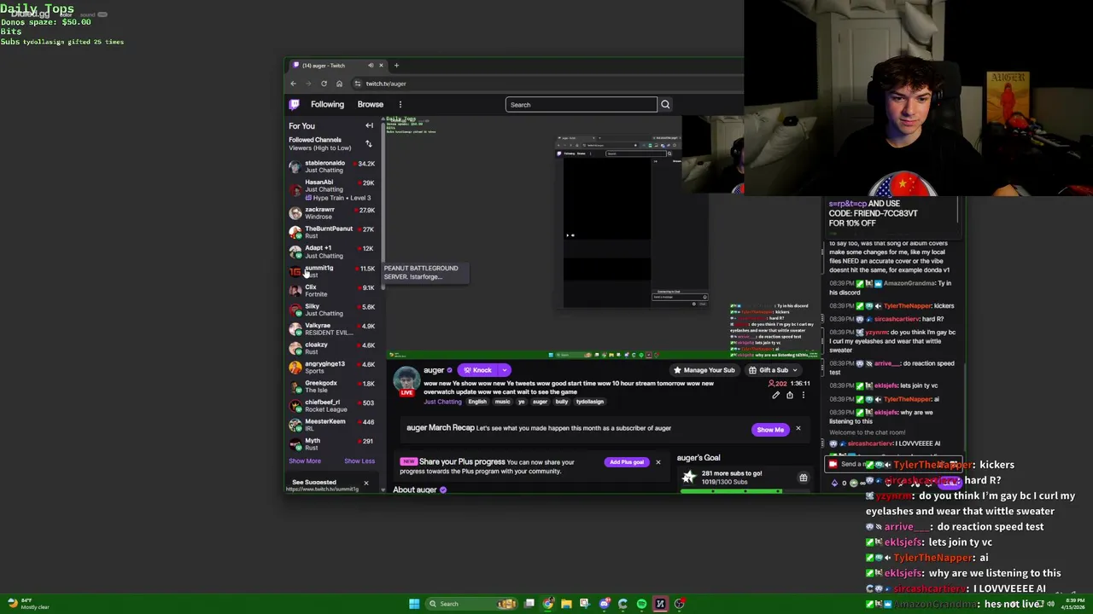Viewport: 1093px width, 614px height.
Task: Open summit1g channel in sidebar
Action: 332,271
